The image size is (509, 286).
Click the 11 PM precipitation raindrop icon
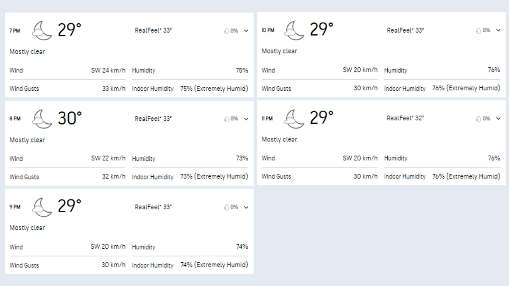tap(478, 119)
